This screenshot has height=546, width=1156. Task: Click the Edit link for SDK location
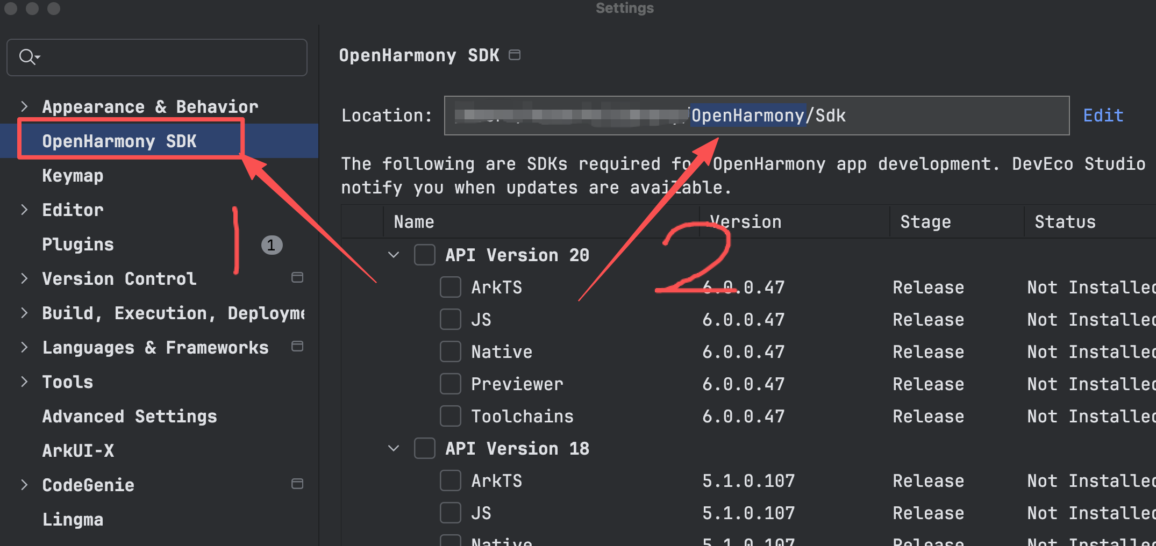tap(1103, 116)
